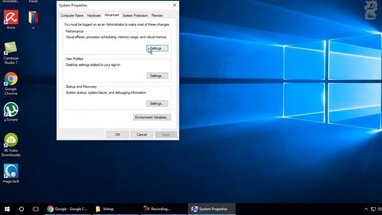The width and height of the screenshot is (382, 215).
Task: Open User Profiles Settings button
Action: pos(157,76)
